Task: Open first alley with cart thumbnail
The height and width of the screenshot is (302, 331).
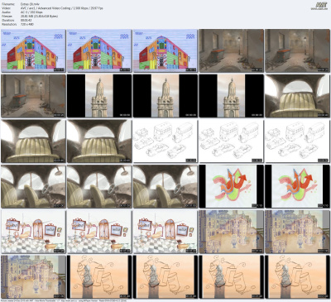Action: click(x=231, y=50)
